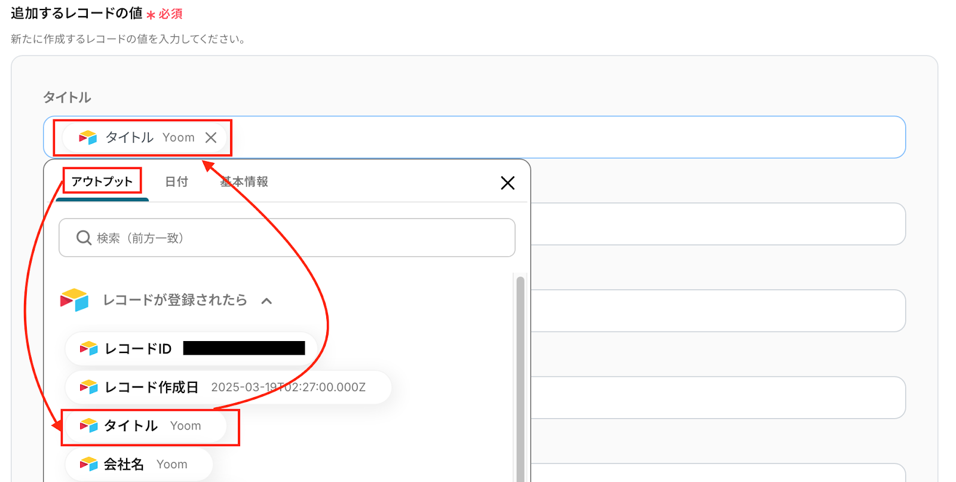Click the タイトル field label
Viewport: 956px width, 482px height.
pos(67,97)
